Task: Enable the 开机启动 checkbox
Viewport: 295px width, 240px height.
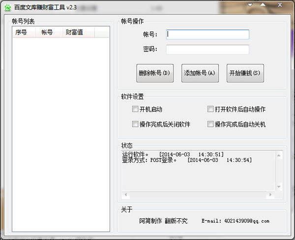Action: (135, 109)
